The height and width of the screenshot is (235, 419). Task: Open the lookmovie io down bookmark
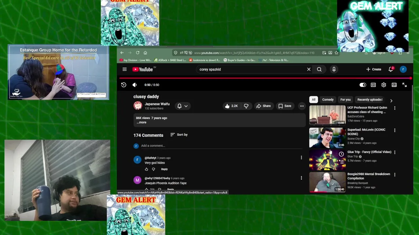click(205, 60)
